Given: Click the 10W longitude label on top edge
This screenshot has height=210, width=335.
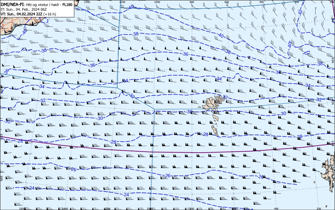Looking at the screenshot, I should click(157, 2).
